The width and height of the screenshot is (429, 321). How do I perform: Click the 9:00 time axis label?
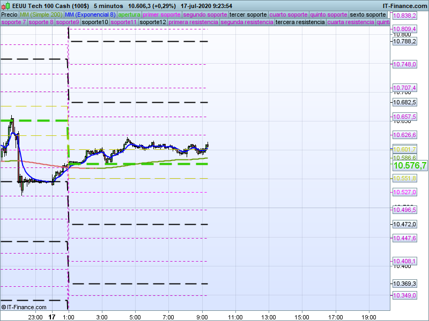pyautogui.click(x=202, y=317)
